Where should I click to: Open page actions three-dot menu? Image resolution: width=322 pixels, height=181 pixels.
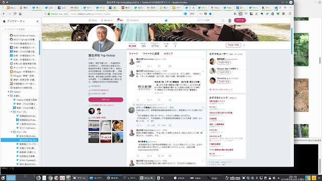click(x=201, y=14)
